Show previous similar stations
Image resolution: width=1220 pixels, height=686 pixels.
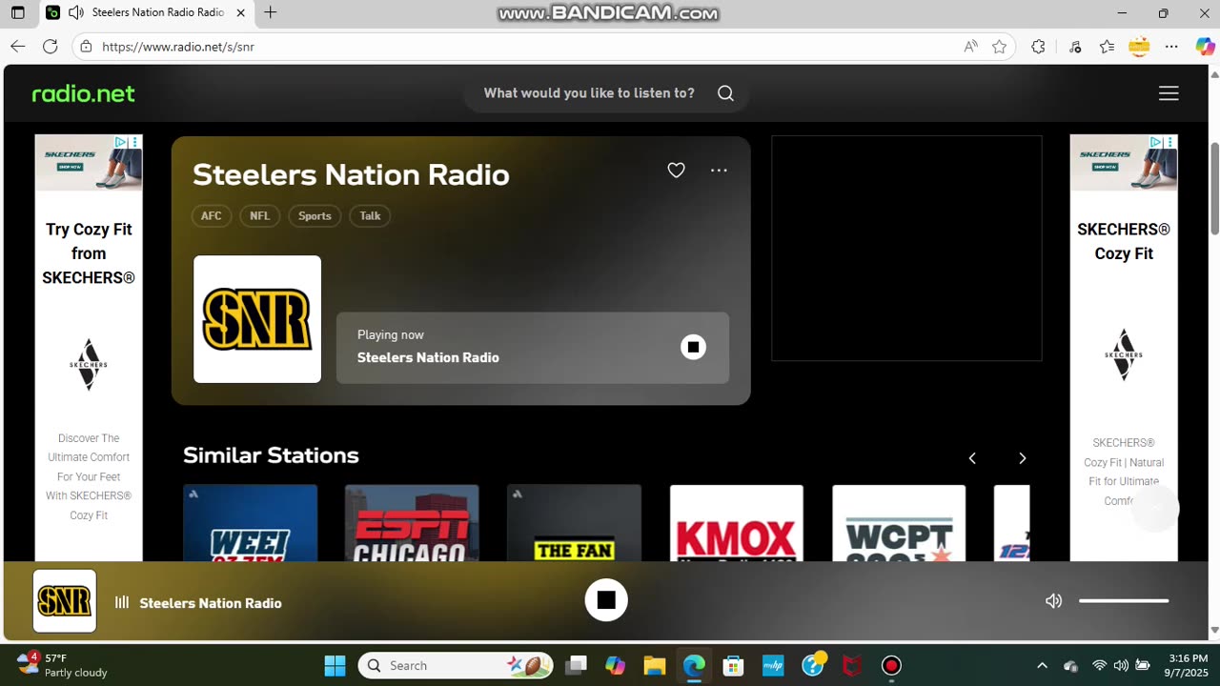[x=972, y=458]
